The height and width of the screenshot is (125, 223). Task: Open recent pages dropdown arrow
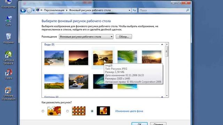[x=33, y=10]
